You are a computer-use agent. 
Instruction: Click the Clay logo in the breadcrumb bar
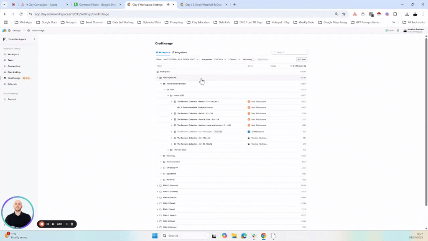point(5,31)
